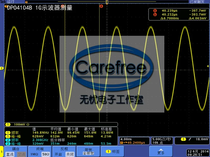Select the orange cursor b readout icon

pyautogui.click(x=155, y=14)
